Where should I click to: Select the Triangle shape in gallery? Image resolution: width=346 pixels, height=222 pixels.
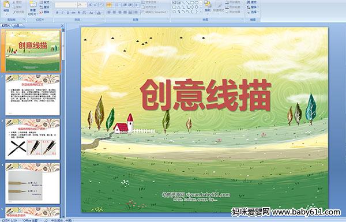(179, 7)
